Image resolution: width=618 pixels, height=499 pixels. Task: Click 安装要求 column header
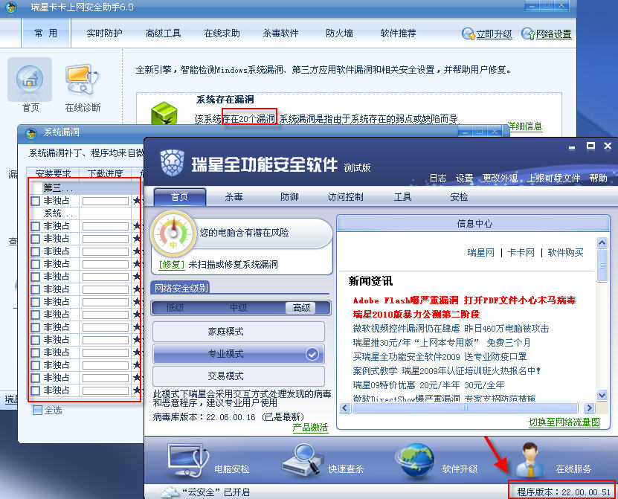53,173
